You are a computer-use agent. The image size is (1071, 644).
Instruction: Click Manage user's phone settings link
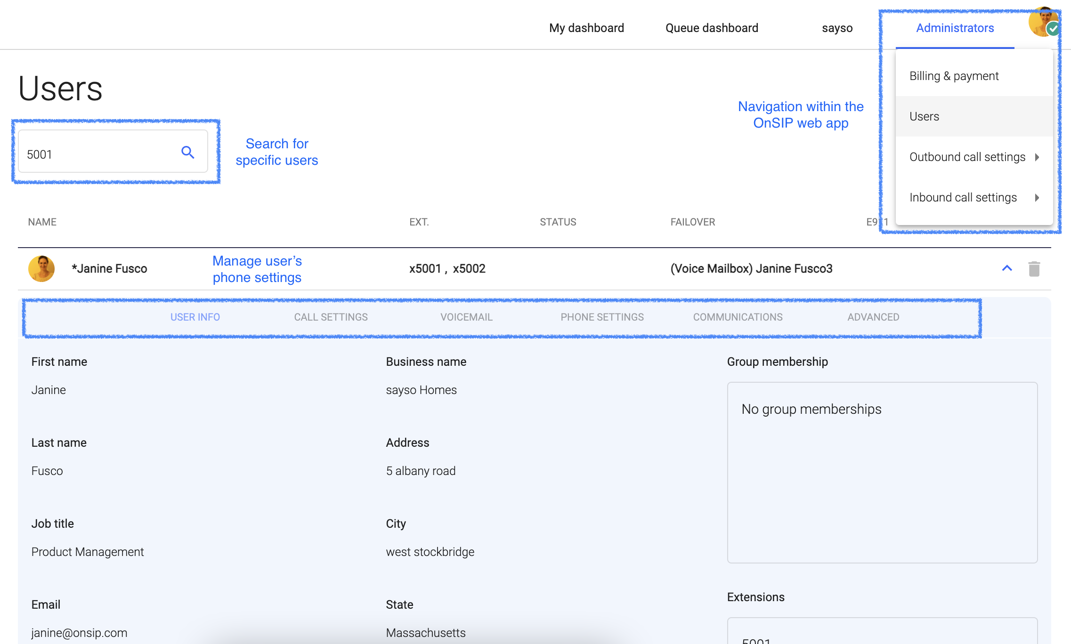pyautogui.click(x=257, y=269)
